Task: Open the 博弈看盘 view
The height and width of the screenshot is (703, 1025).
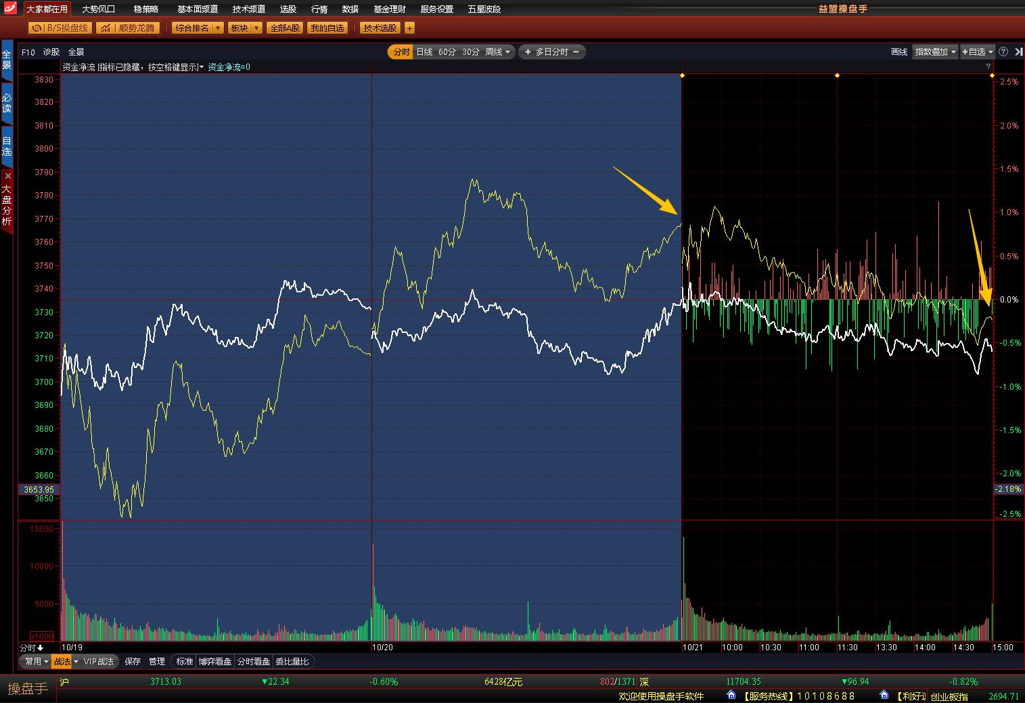Action: [x=214, y=662]
